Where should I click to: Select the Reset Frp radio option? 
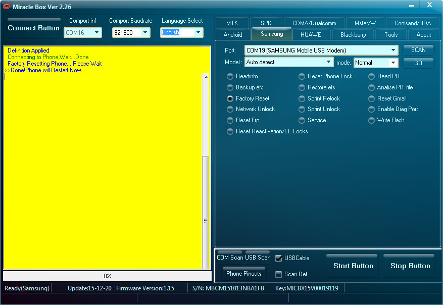tap(230, 120)
